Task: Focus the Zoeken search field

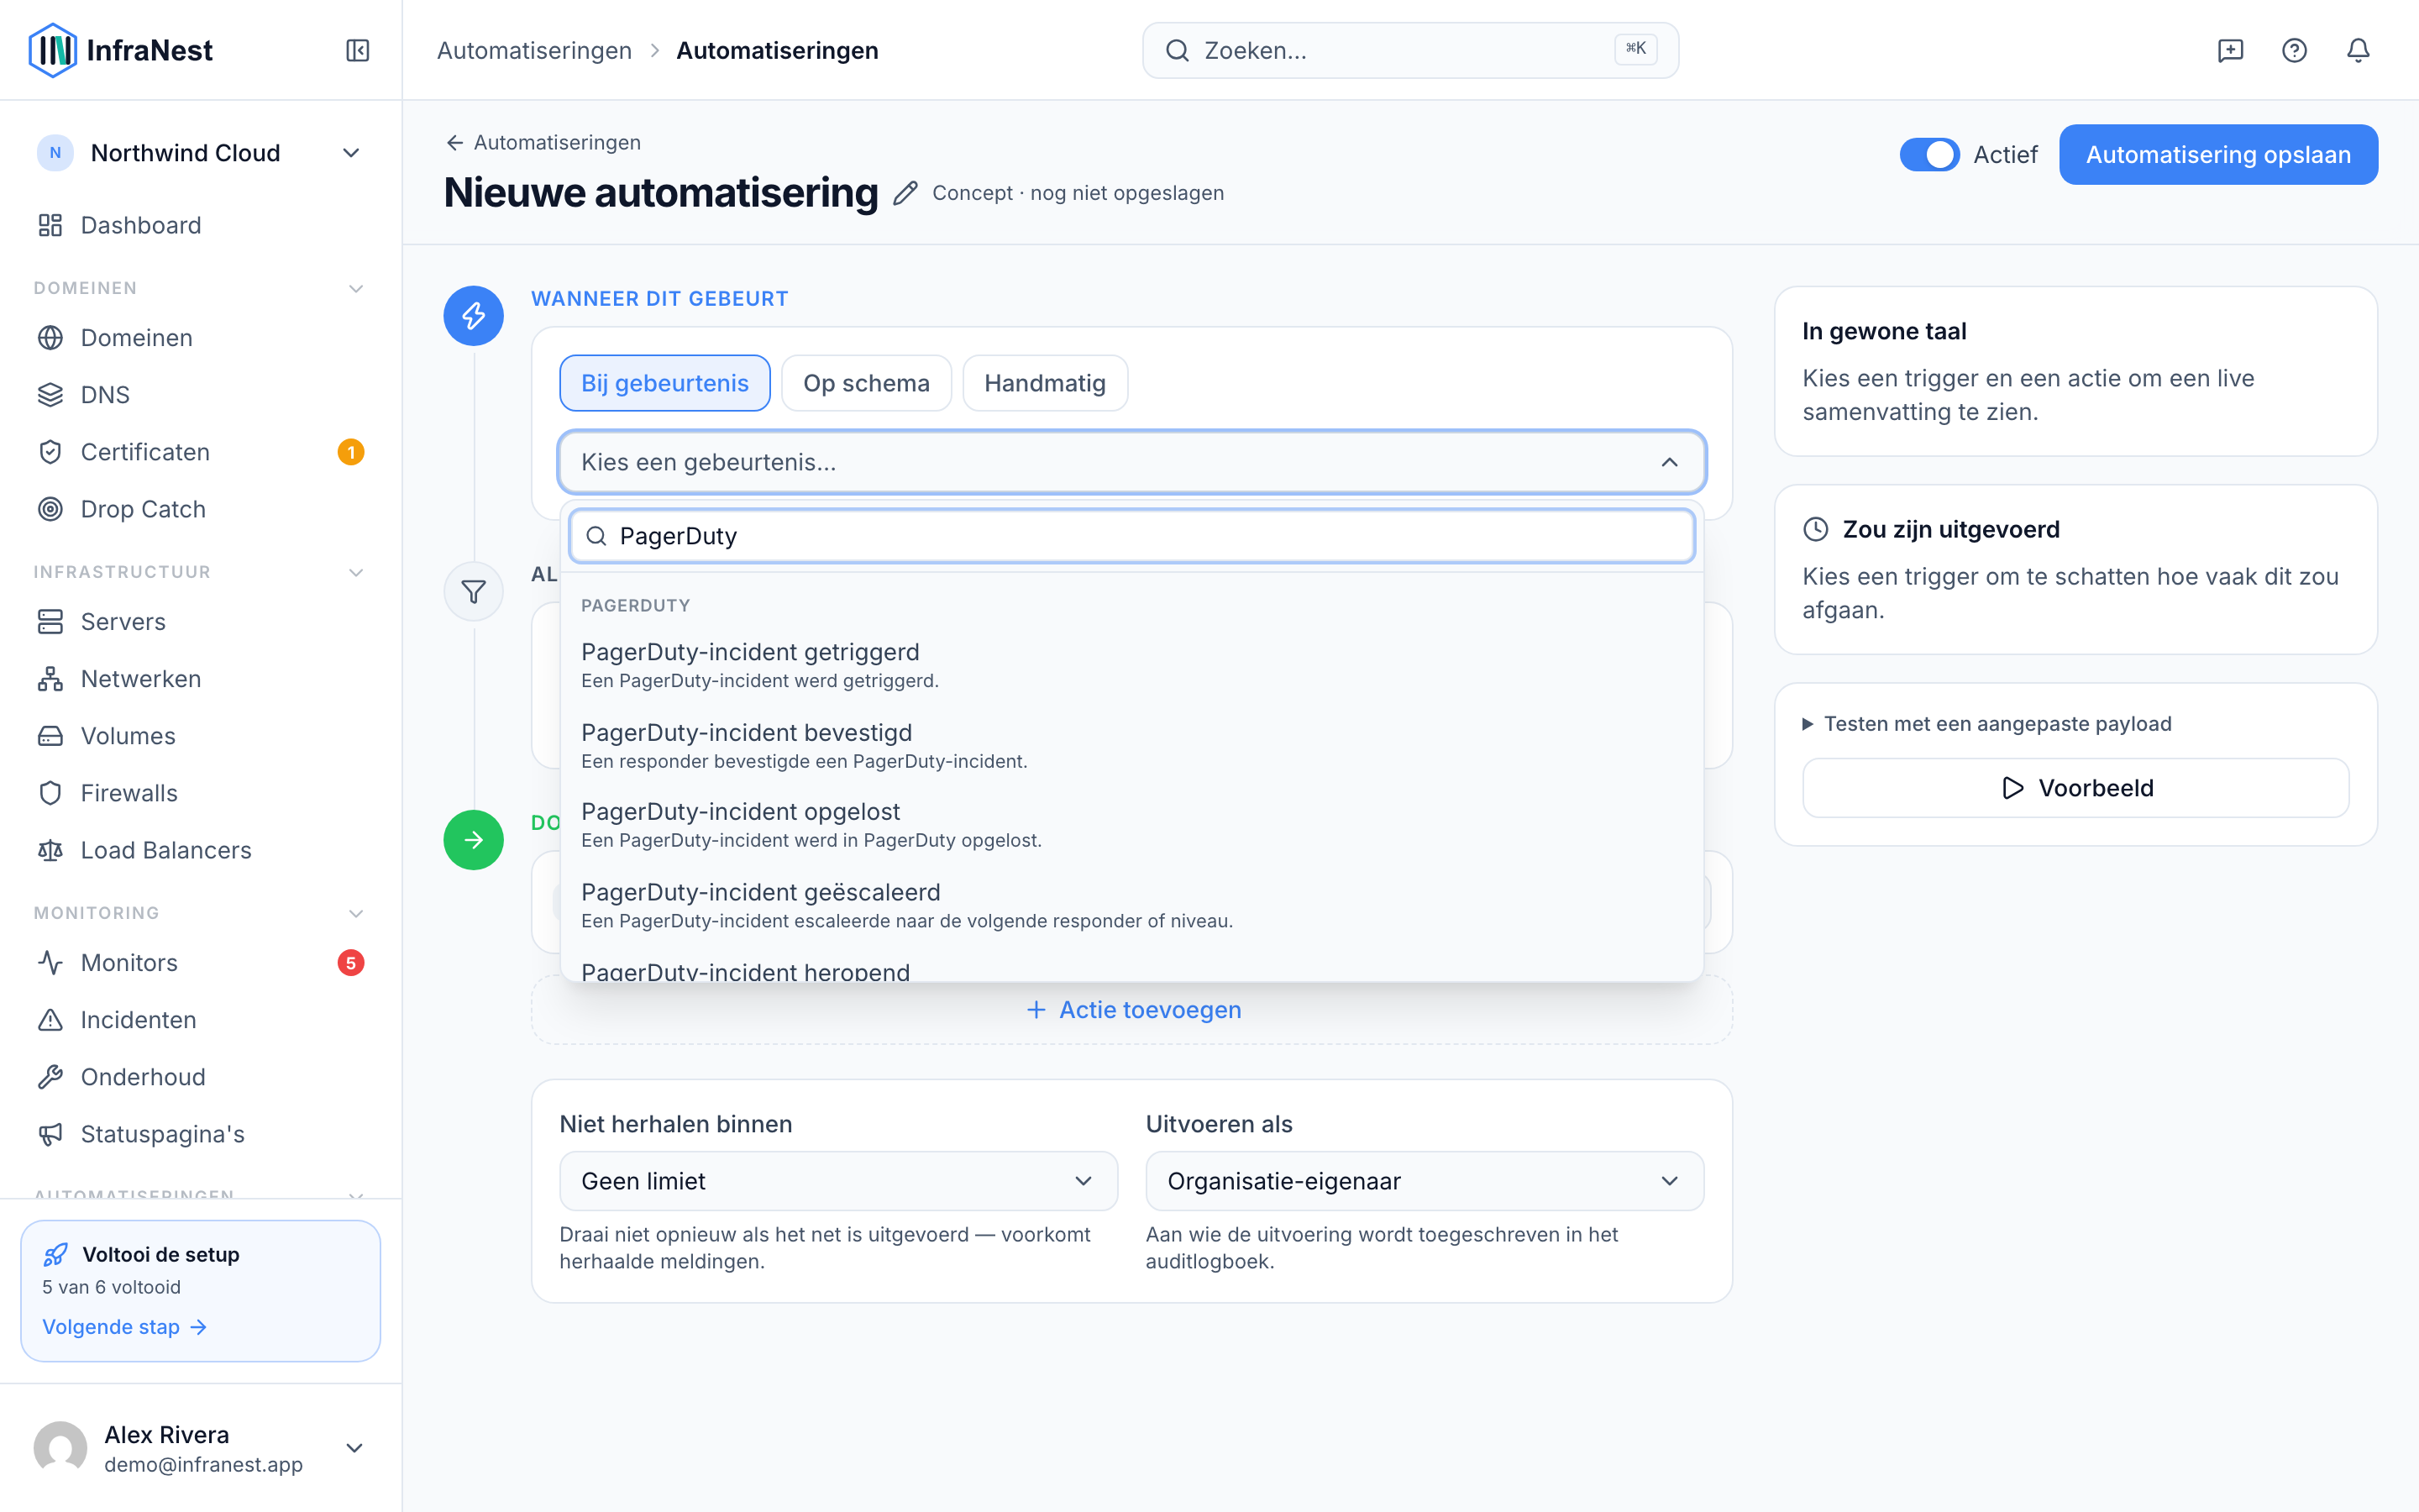Action: point(1410,50)
